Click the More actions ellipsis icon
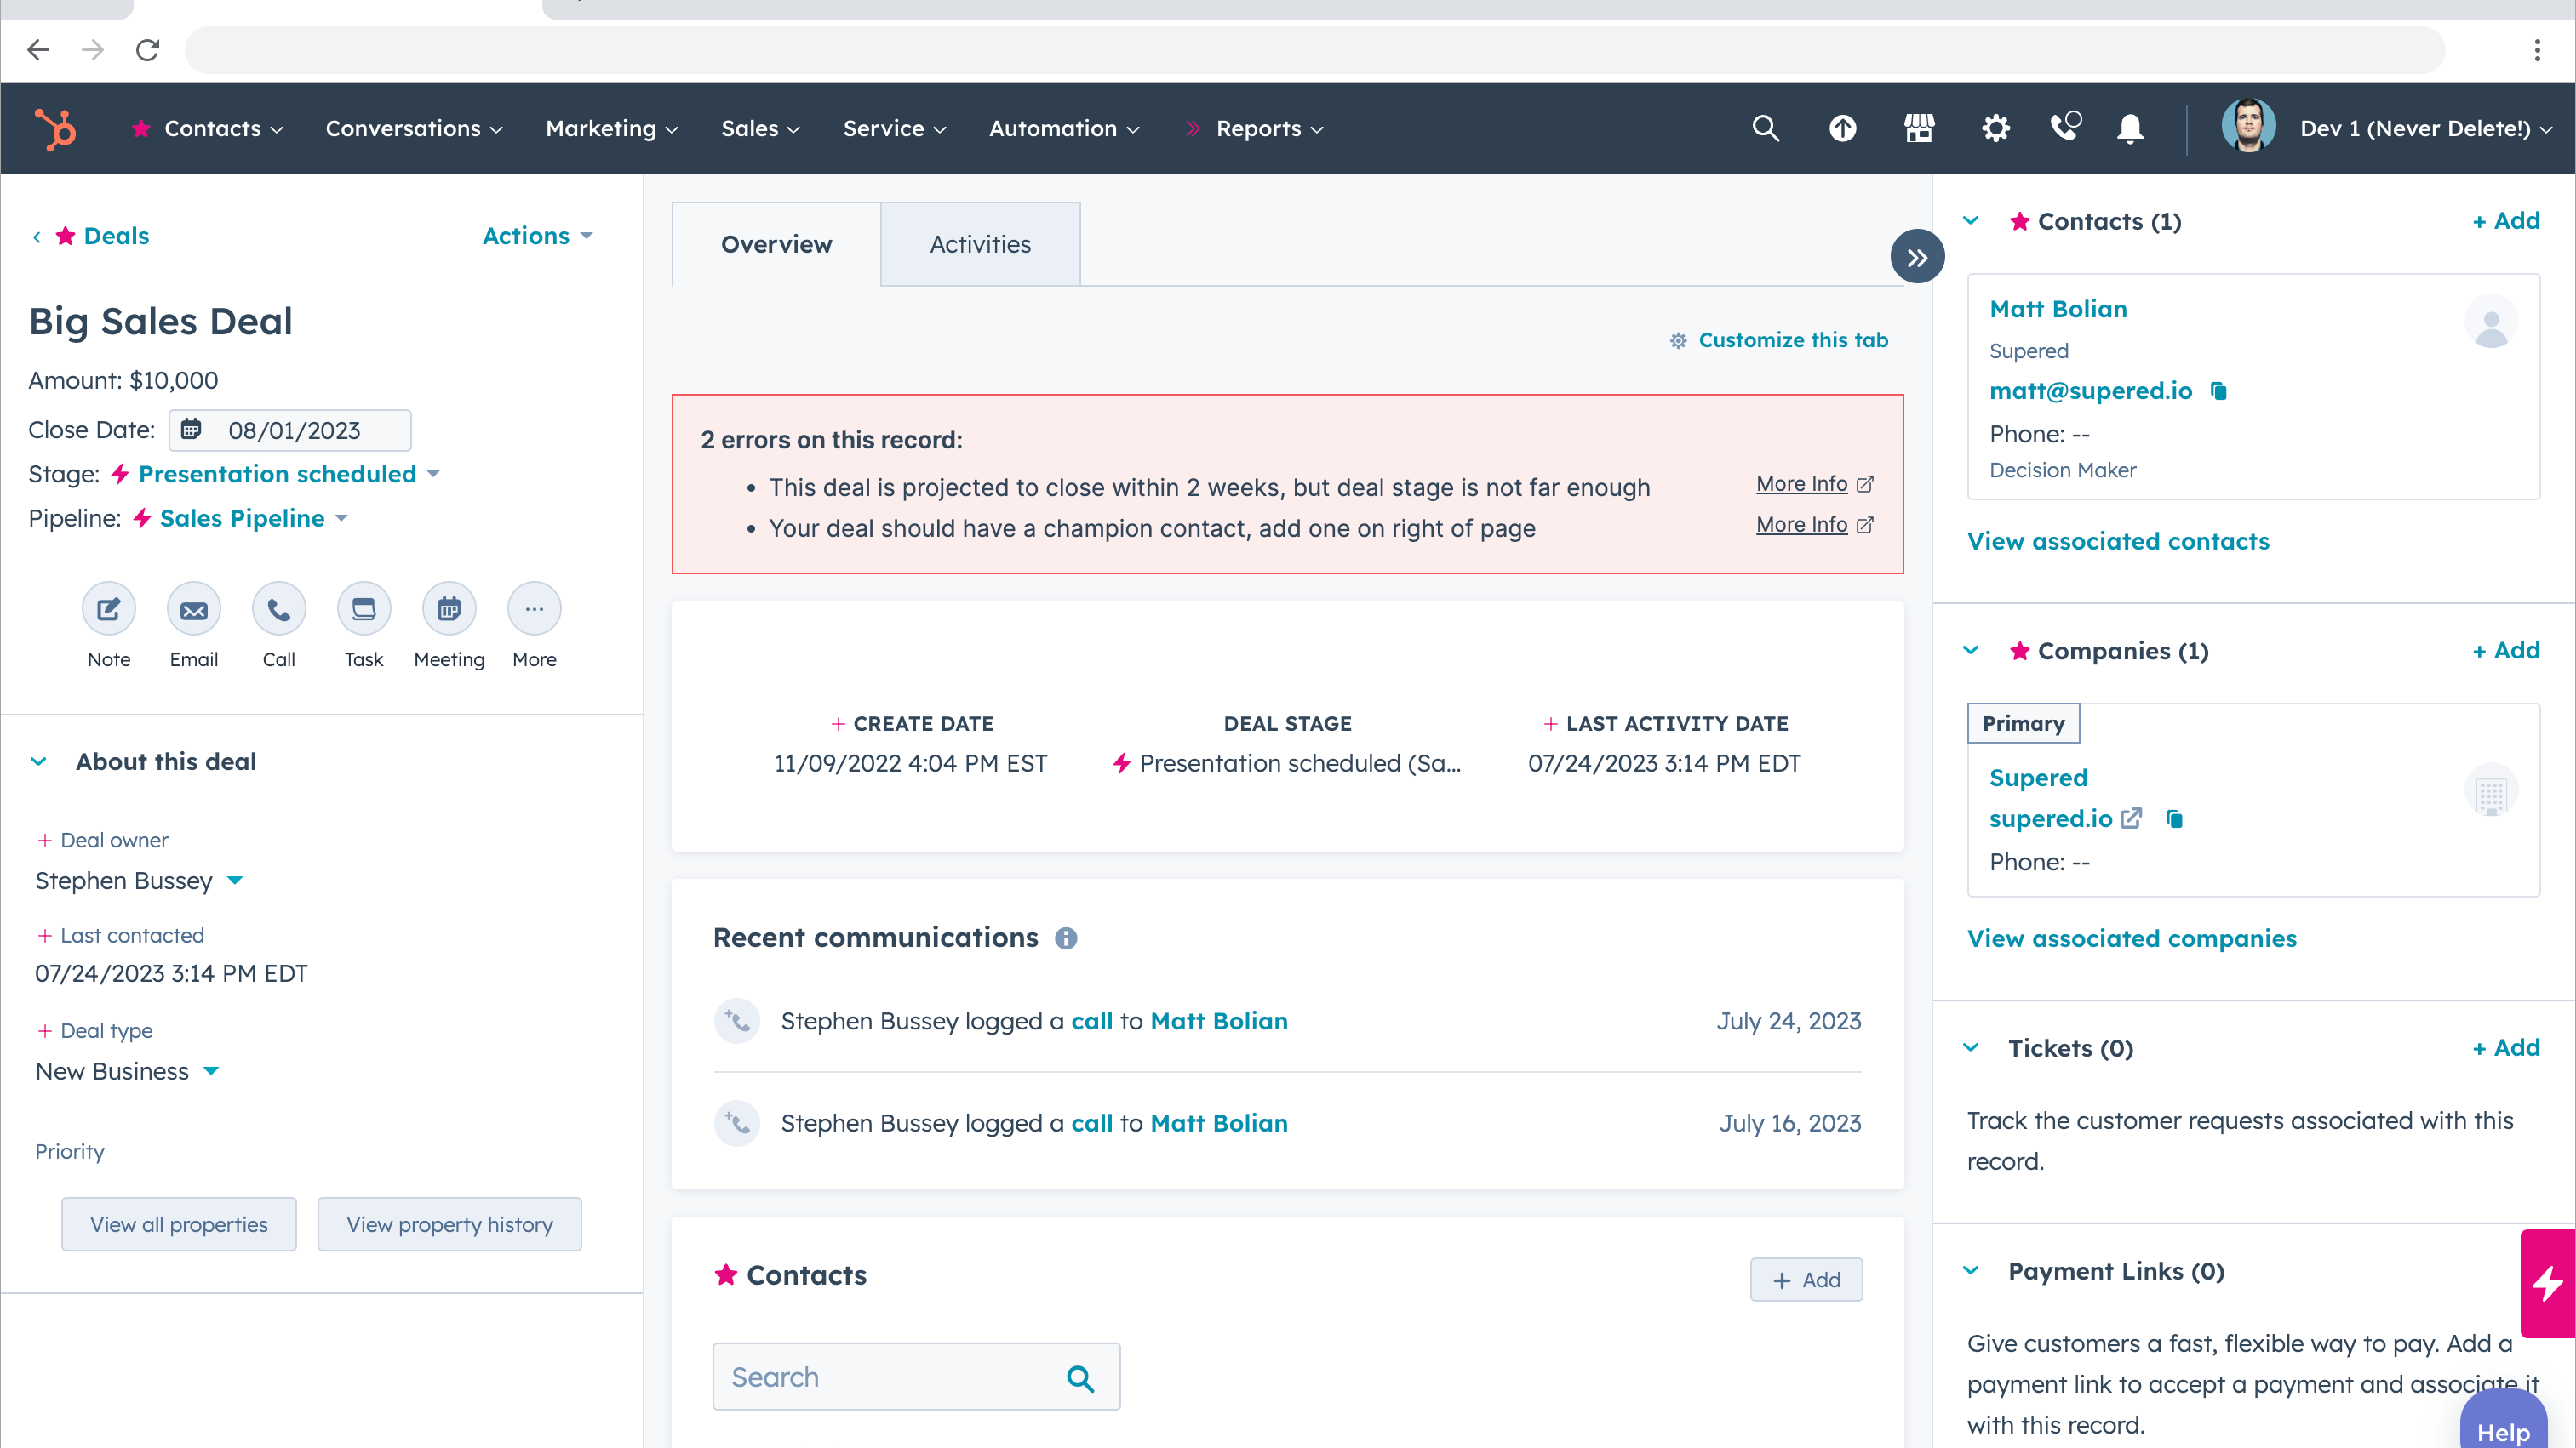 click(534, 608)
